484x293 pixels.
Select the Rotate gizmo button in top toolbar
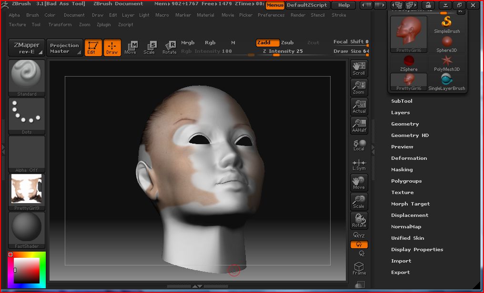pos(170,47)
